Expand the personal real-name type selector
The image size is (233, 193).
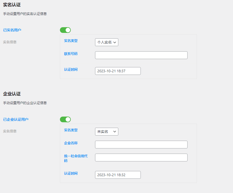(x=106, y=42)
